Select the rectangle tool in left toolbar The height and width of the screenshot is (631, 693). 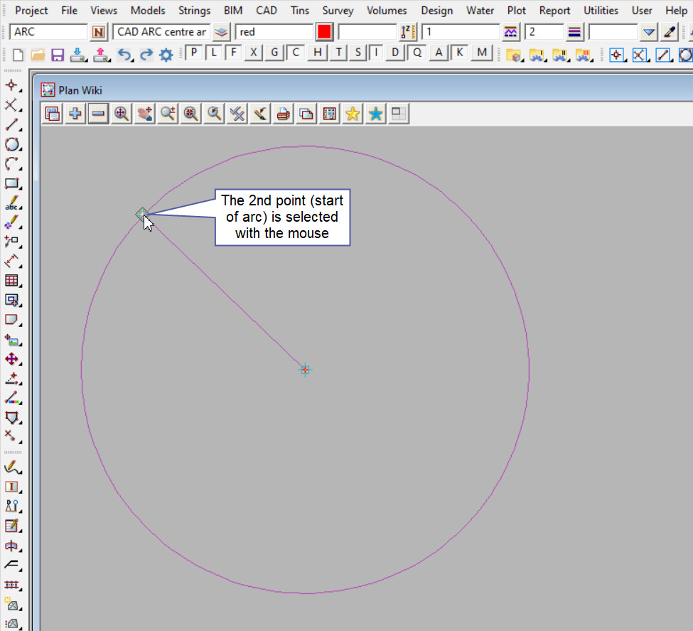pyautogui.click(x=11, y=183)
